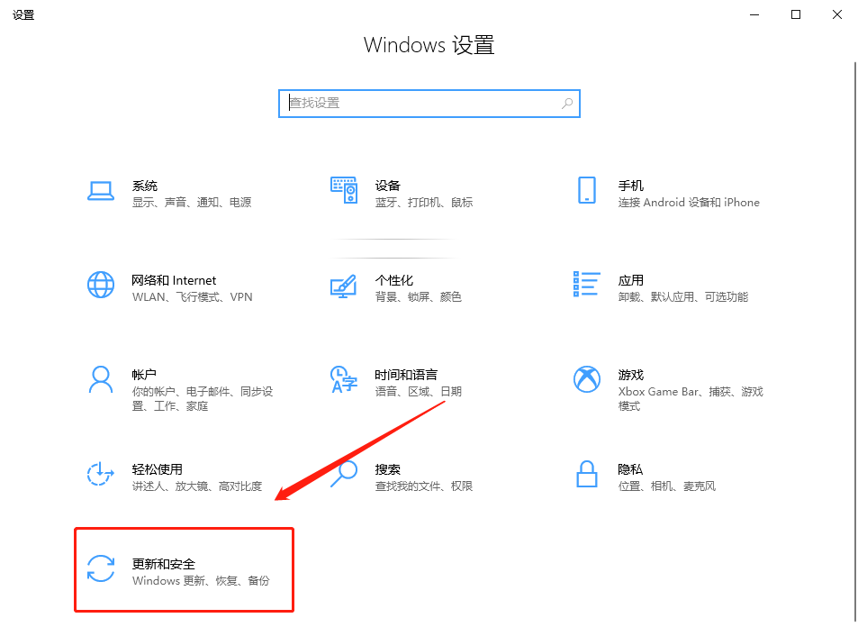Click the 更新和安全 title text

(x=164, y=564)
